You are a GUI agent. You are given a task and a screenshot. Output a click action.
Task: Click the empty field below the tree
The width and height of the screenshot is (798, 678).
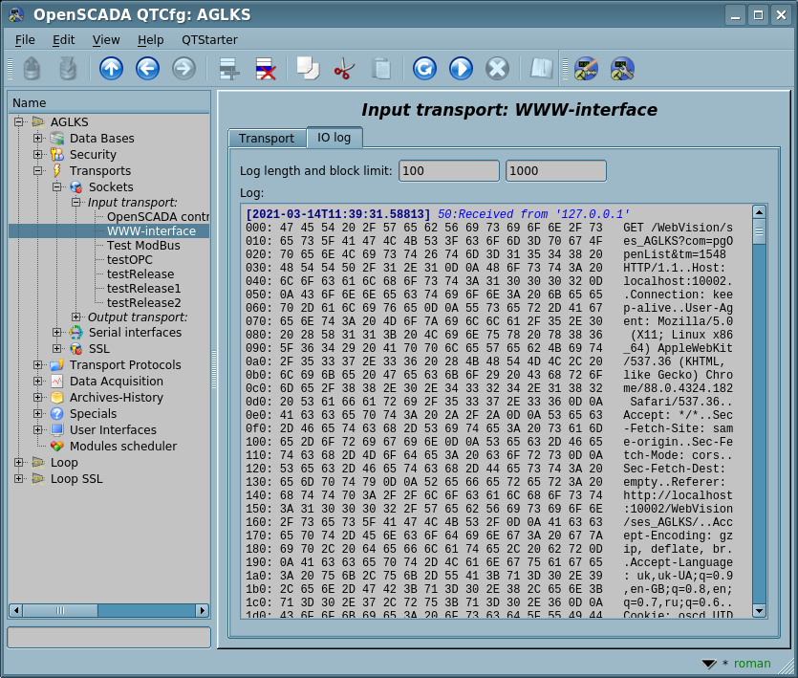coord(109,637)
